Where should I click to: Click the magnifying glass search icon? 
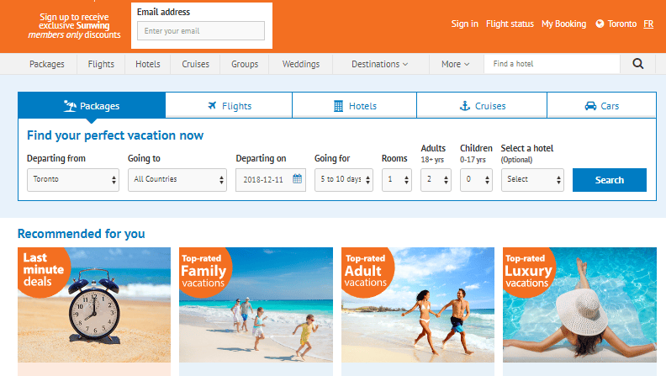pyautogui.click(x=638, y=64)
